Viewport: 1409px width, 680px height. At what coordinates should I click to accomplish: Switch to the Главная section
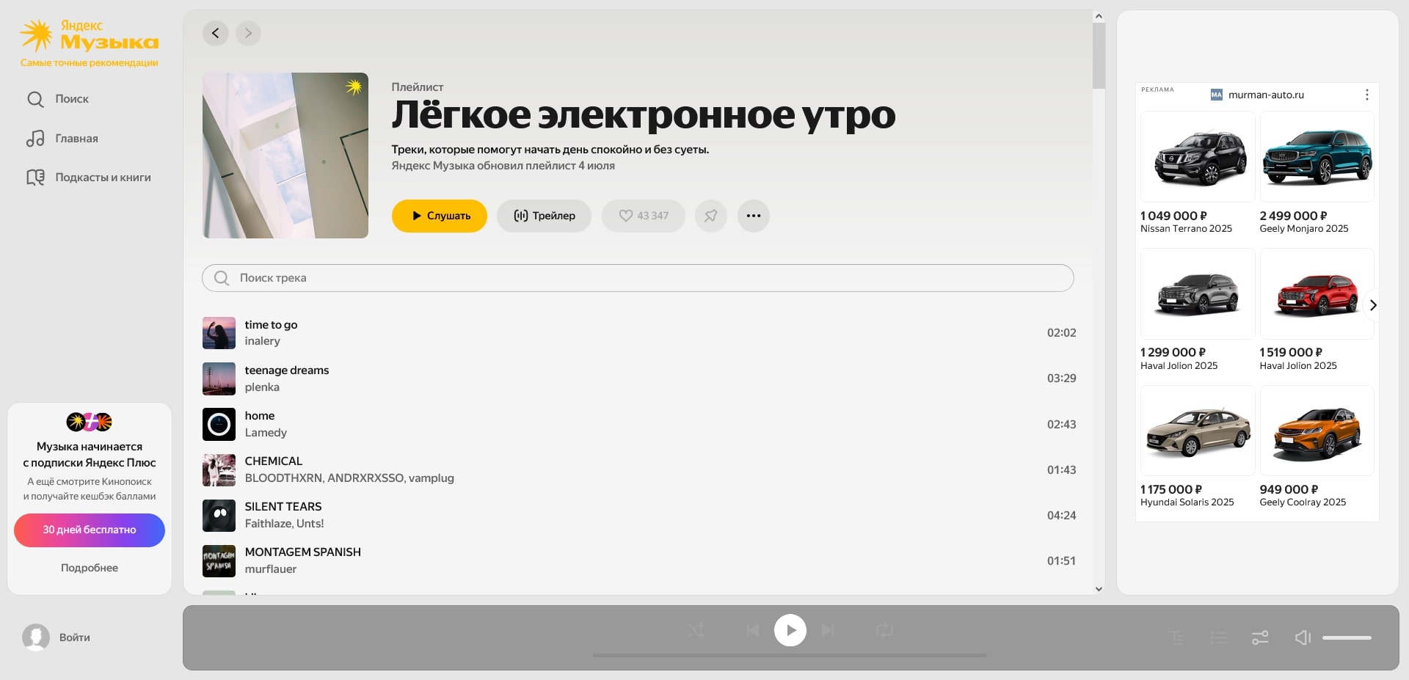coord(76,138)
